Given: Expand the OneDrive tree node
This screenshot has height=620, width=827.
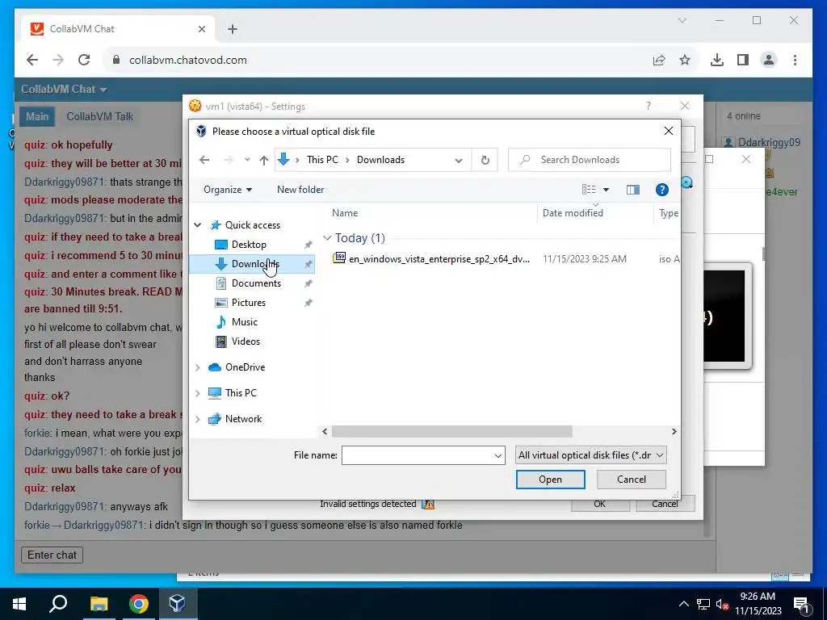Looking at the screenshot, I should click(198, 367).
